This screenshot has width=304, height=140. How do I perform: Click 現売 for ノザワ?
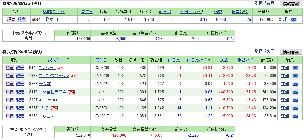click(x=20, y=108)
